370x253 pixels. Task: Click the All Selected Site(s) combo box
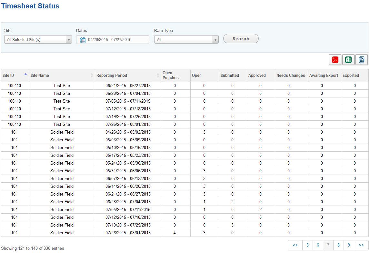(38, 40)
